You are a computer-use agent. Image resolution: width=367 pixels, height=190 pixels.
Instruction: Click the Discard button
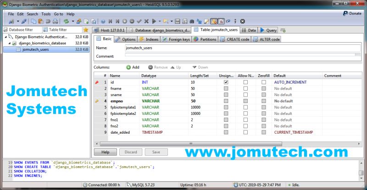click(x=131, y=152)
